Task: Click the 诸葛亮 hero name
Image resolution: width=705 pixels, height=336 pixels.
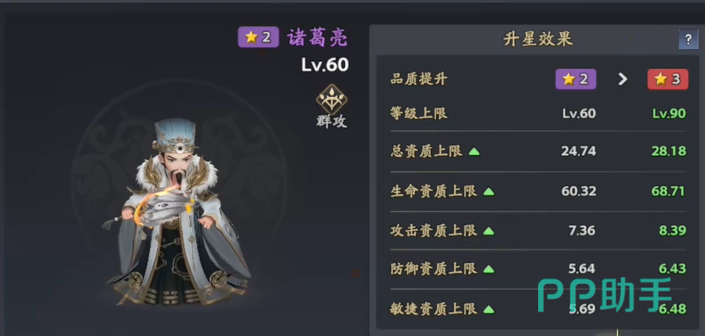Action: coord(317,37)
